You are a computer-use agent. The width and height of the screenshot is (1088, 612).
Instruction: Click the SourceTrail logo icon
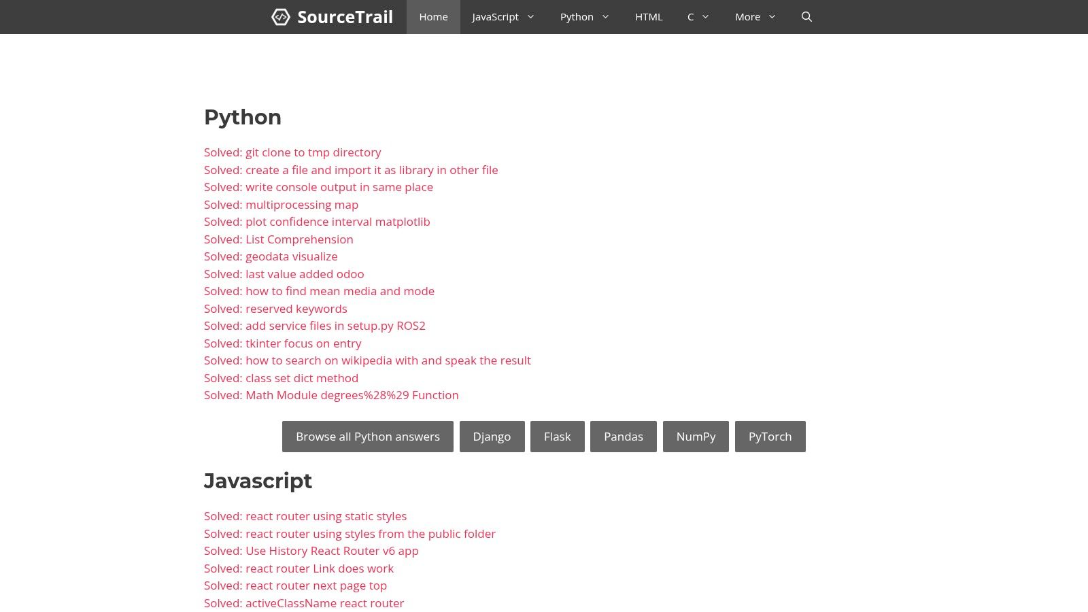click(x=281, y=17)
